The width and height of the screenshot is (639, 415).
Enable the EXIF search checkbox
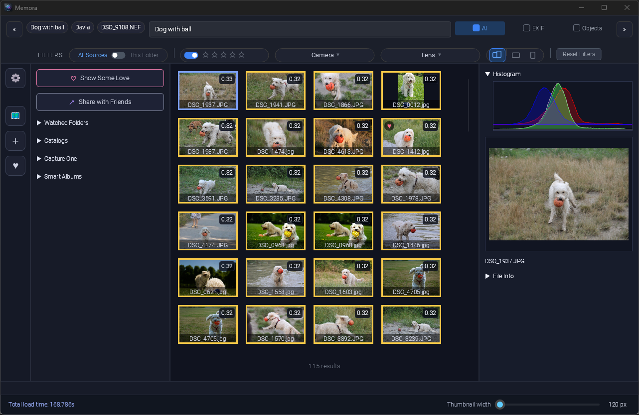tap(526, 28)
